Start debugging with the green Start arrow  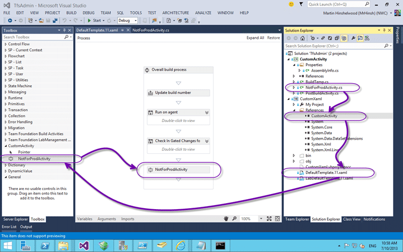pos(89,20)
